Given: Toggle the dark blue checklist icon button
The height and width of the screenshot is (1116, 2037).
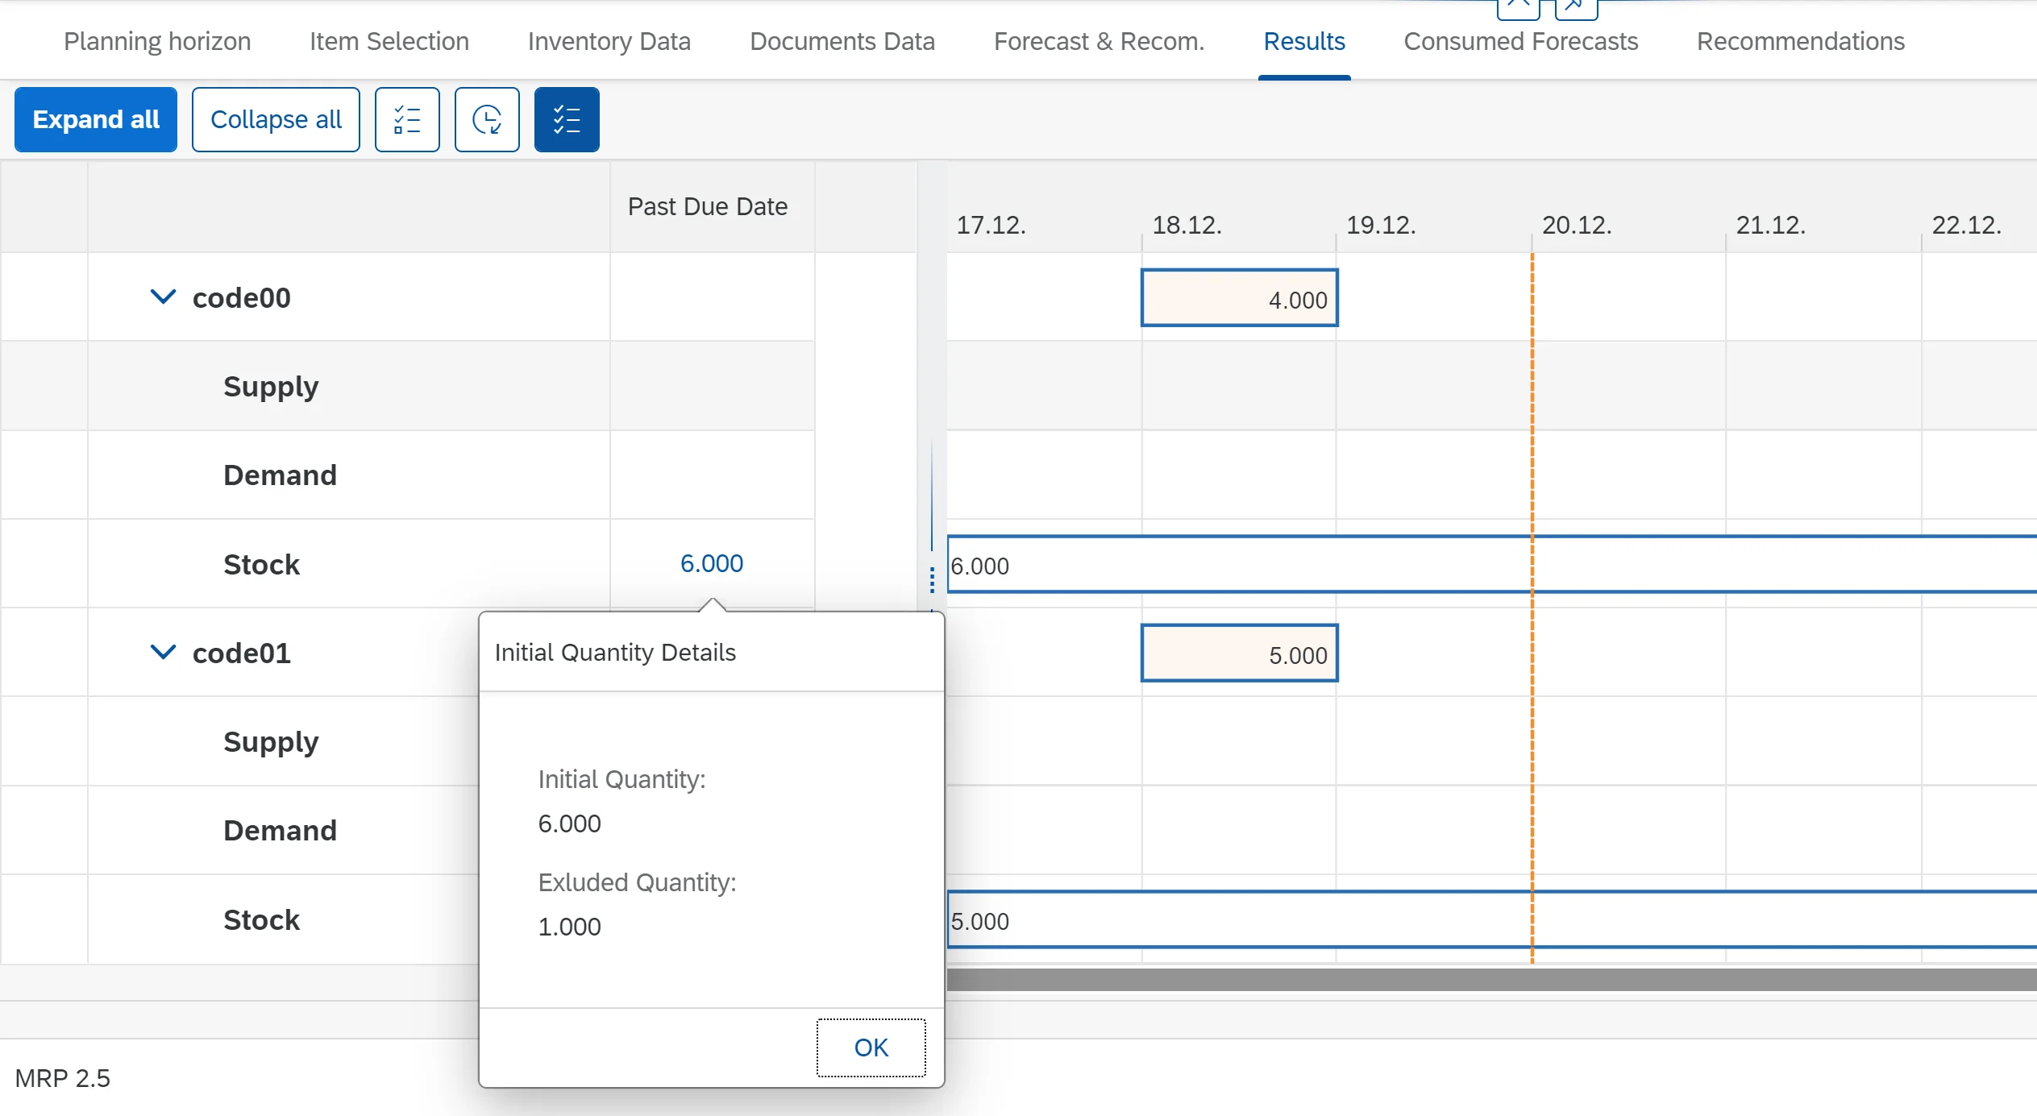Looking at the screenshot, I should click(x=567, y=119).
